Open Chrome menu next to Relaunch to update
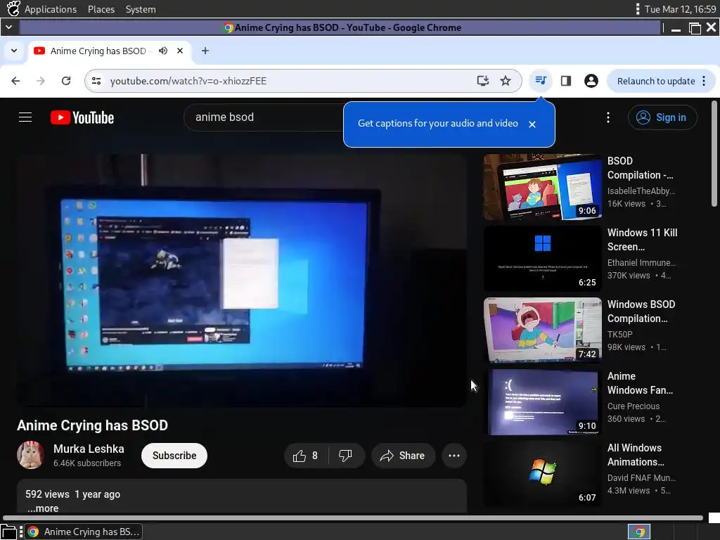The image size is (720, 540). pyautogui.click(x=704, y=81)
